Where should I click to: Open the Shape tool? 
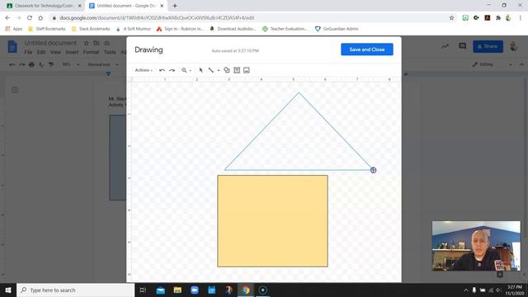(x=227, y=70)
